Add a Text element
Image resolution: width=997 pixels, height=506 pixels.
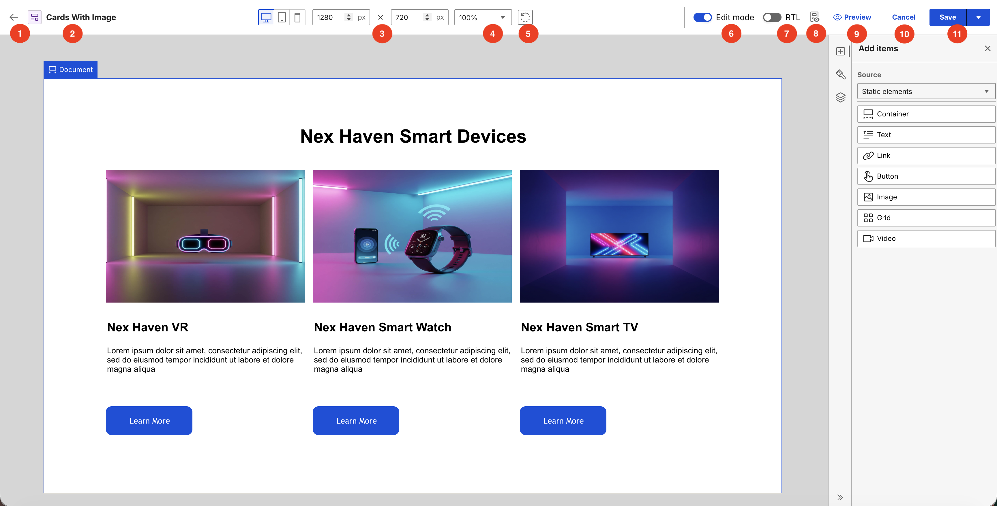[x=926, y=135]
